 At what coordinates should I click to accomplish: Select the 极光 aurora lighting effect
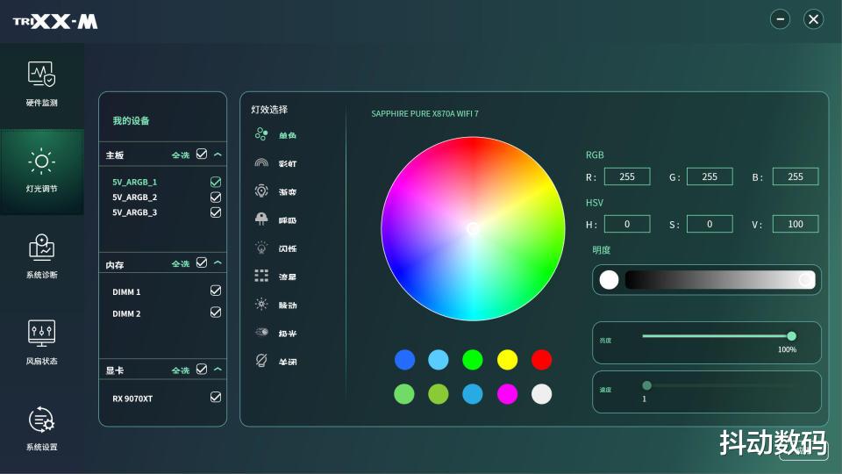[275, 333]
